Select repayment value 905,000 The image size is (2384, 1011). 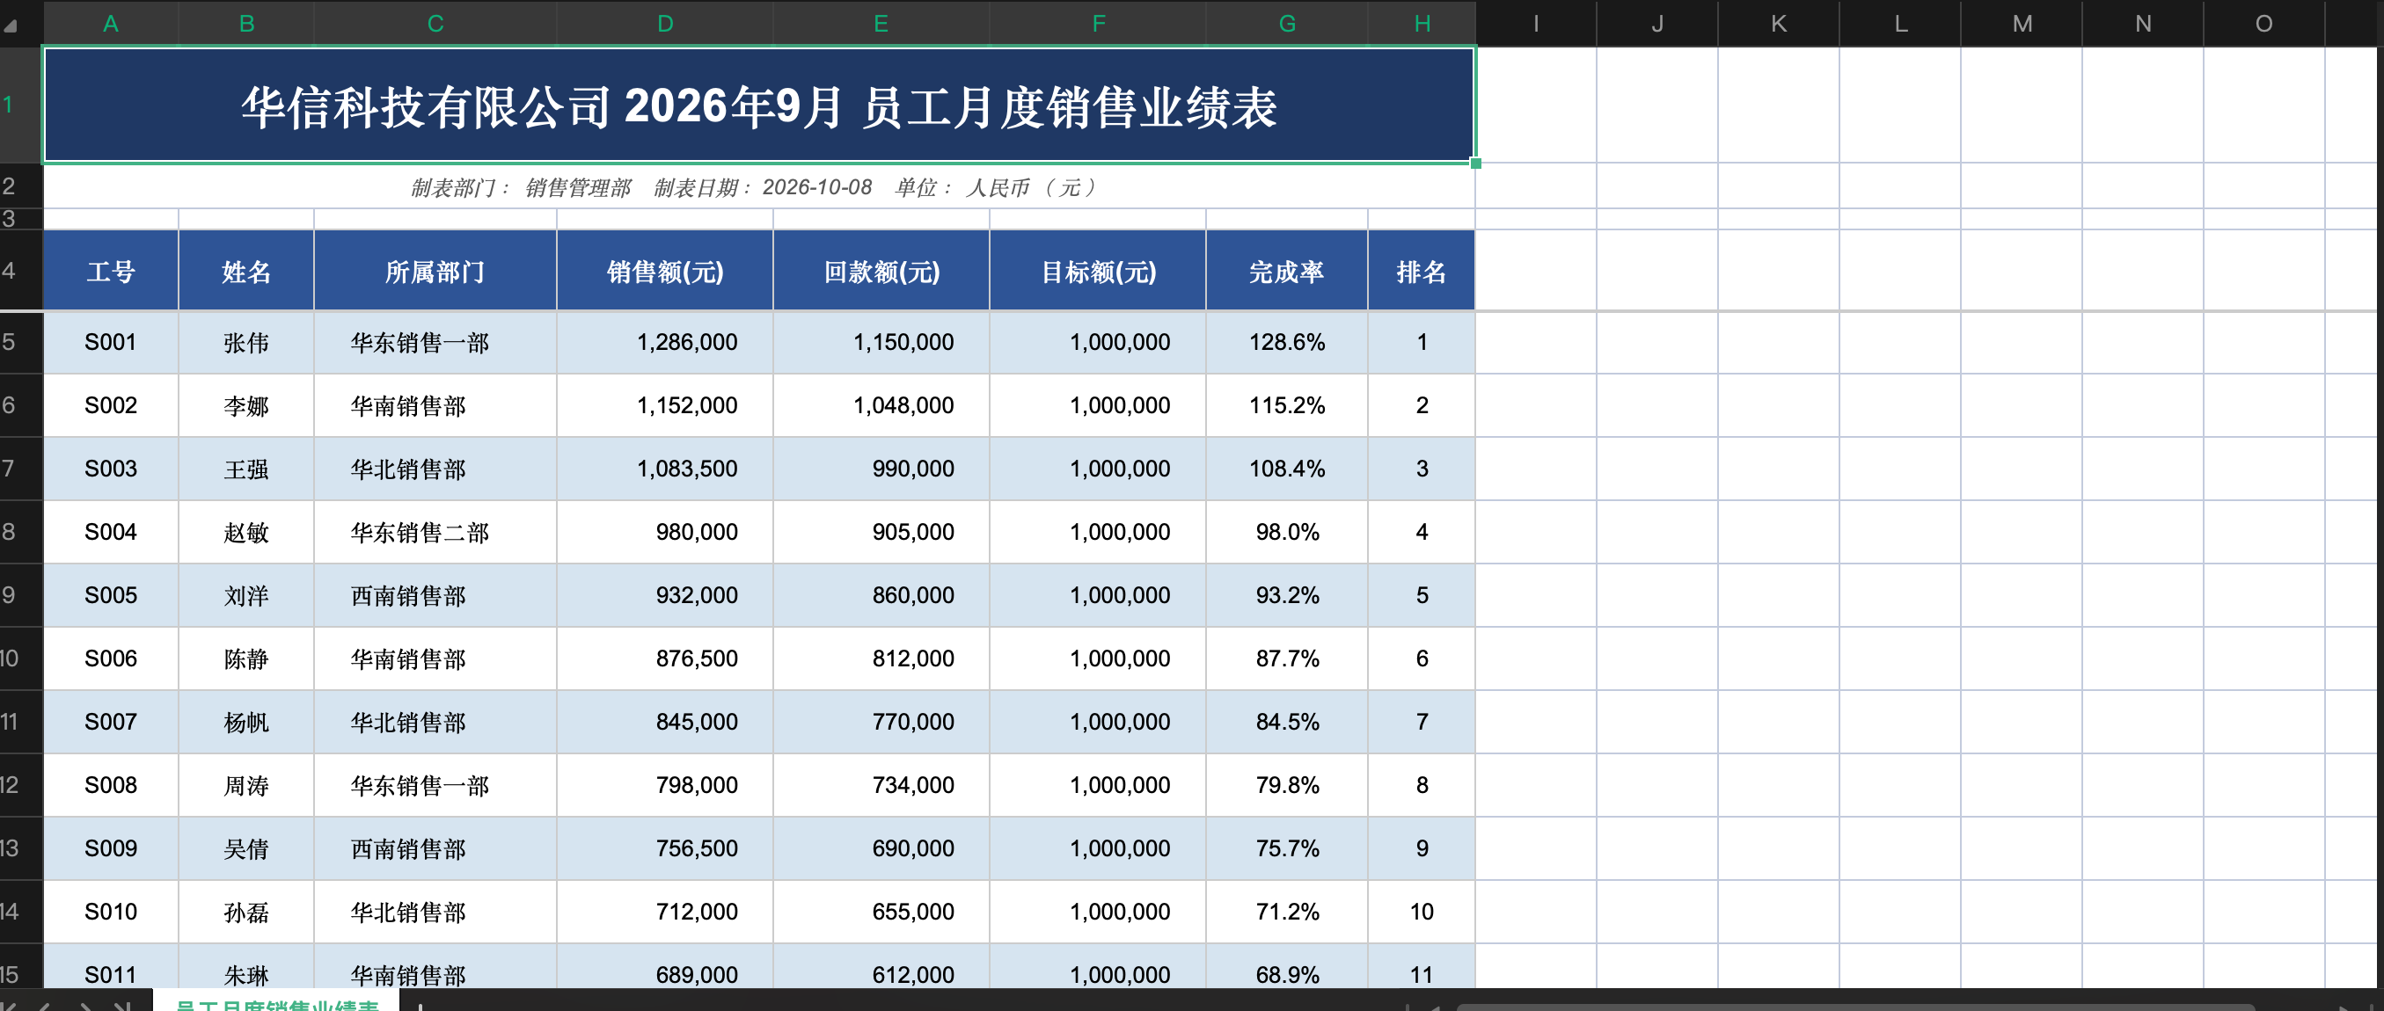881,532
